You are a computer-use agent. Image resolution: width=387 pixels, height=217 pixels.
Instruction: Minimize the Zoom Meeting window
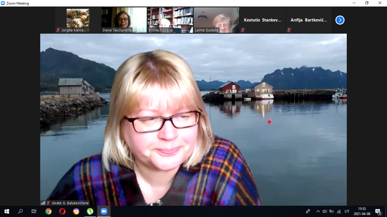click(x=354, y=3)
